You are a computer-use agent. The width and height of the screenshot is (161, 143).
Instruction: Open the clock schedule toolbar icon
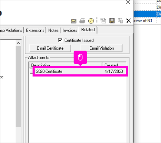click(x=91, y=21)
